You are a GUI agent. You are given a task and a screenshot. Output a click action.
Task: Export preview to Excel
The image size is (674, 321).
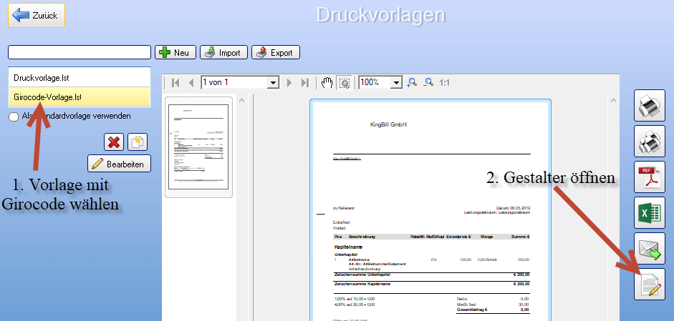[650, 212]
